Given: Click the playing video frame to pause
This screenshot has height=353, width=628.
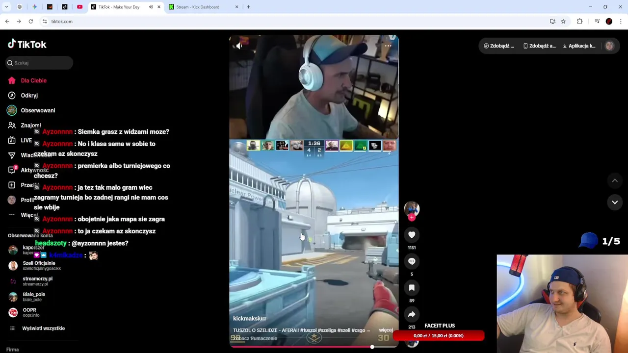Looking at the screenshot, I should (314, 191).
